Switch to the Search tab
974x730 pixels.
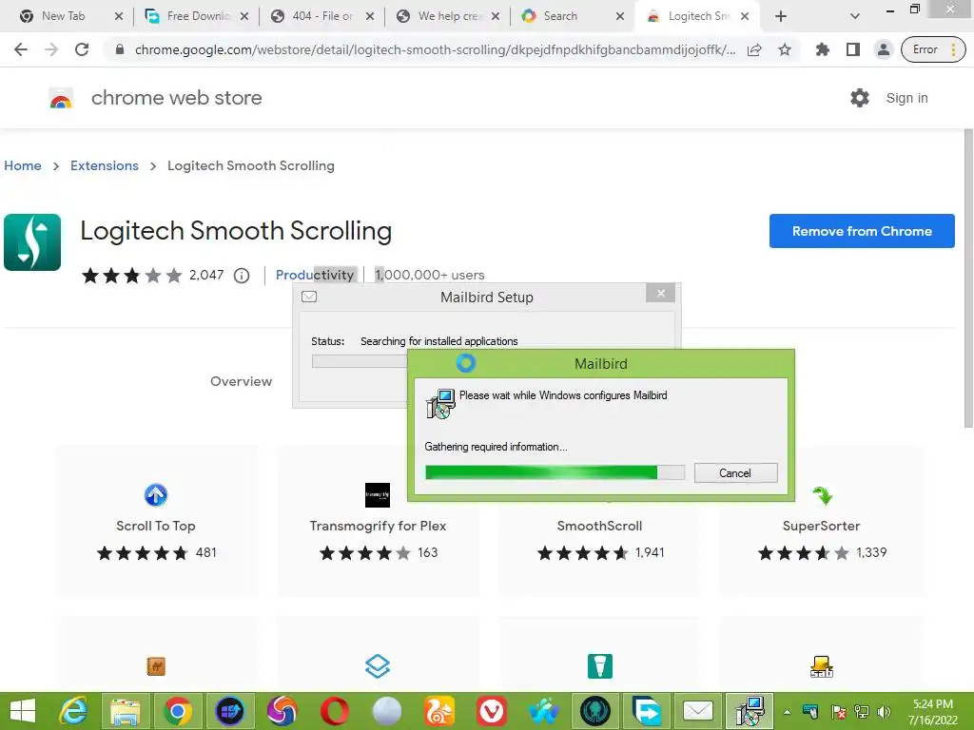(x=560, y=16)
